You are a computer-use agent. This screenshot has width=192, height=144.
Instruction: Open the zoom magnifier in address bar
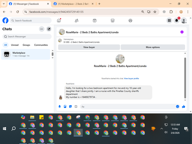click(143, 12)
